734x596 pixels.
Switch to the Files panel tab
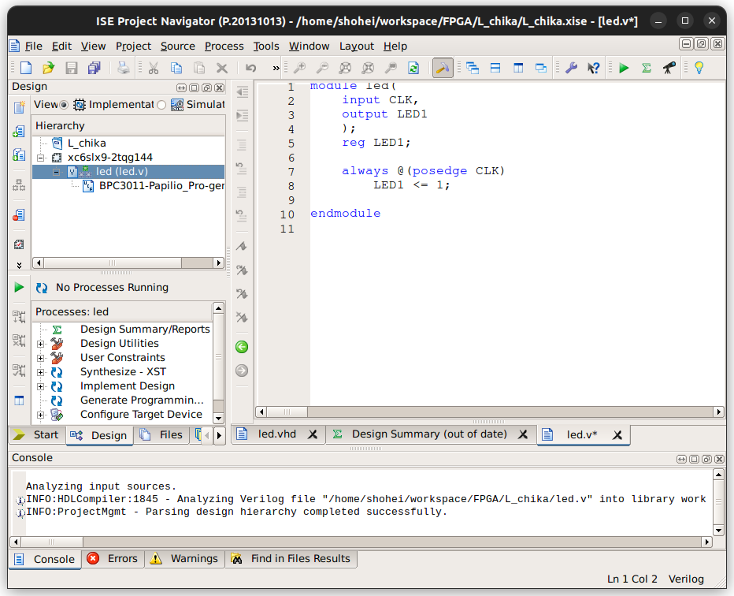[x=161, y=435]
